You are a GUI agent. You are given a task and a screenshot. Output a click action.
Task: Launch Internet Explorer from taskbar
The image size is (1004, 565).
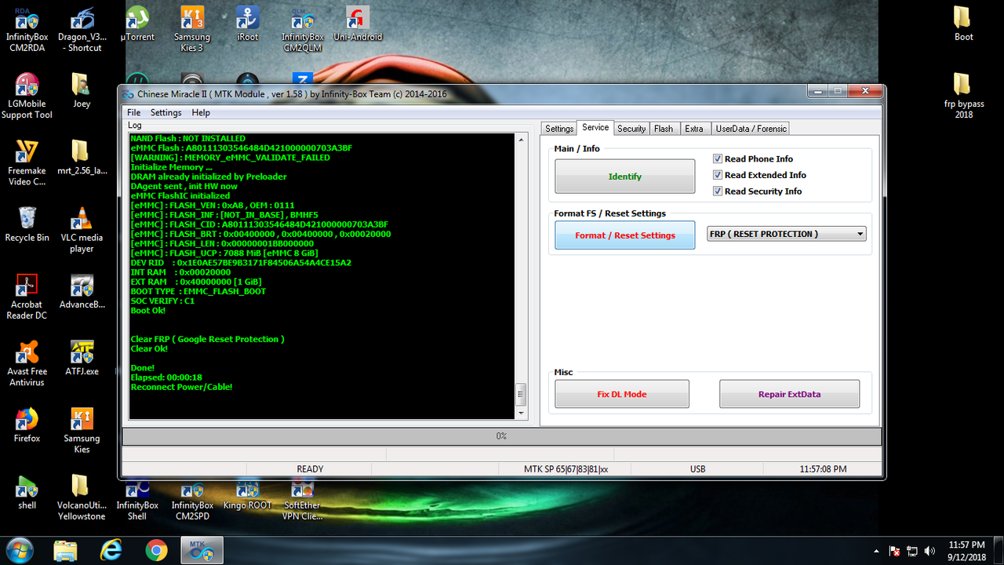click(x=111, y=551)
